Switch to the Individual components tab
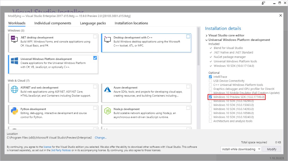The height and width of the screenshot is (161, 288). click(53, 23)
